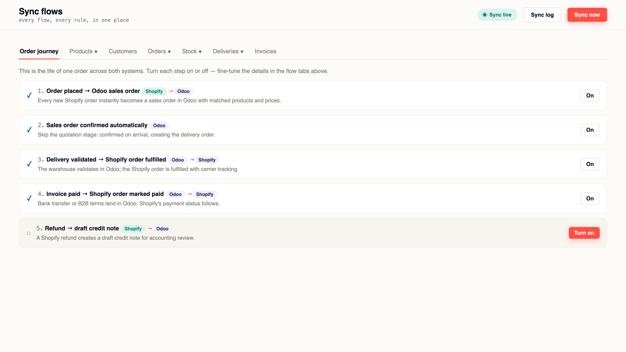Click the Shopify badge in Order placed row
Screen dimensions: 626x352
pyautogui.click(x=154, y=91)
